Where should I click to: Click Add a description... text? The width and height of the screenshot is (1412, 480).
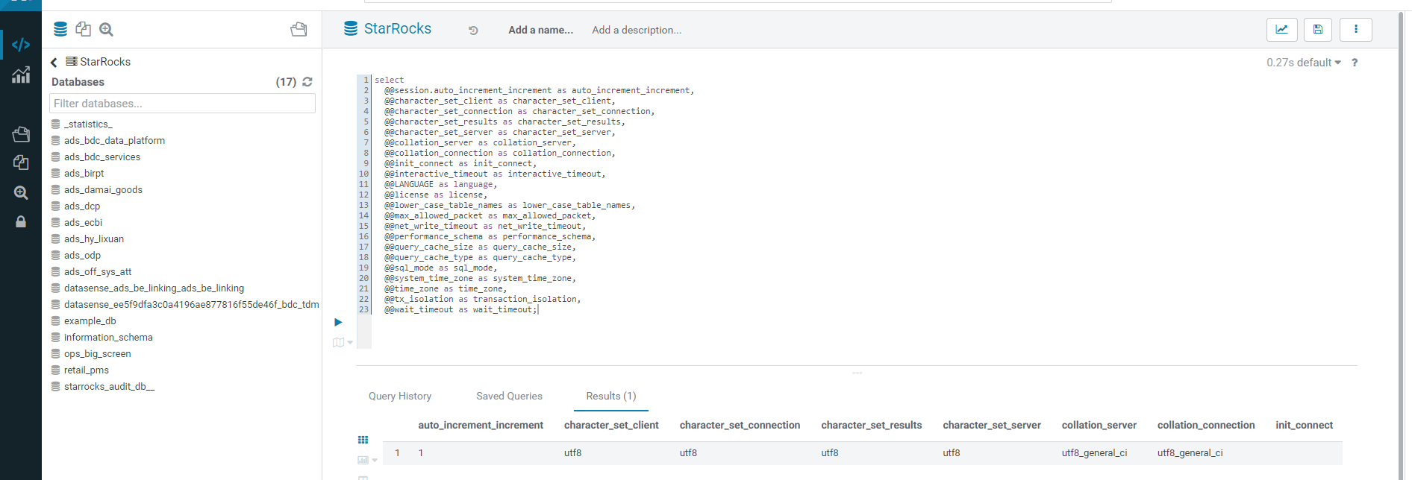[637, 31]
